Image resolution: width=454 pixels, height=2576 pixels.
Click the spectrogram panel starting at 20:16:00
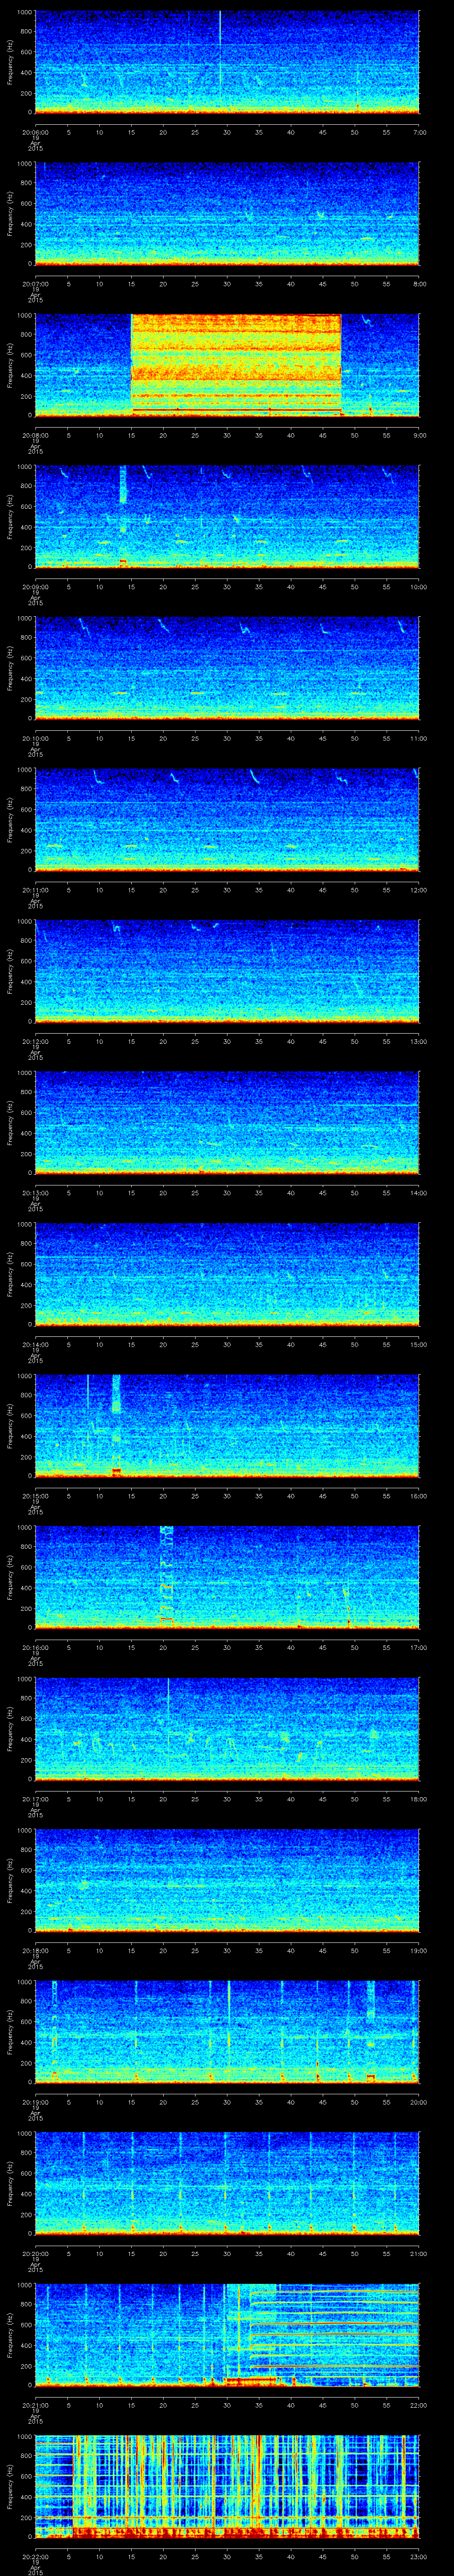pos(227,1577)
